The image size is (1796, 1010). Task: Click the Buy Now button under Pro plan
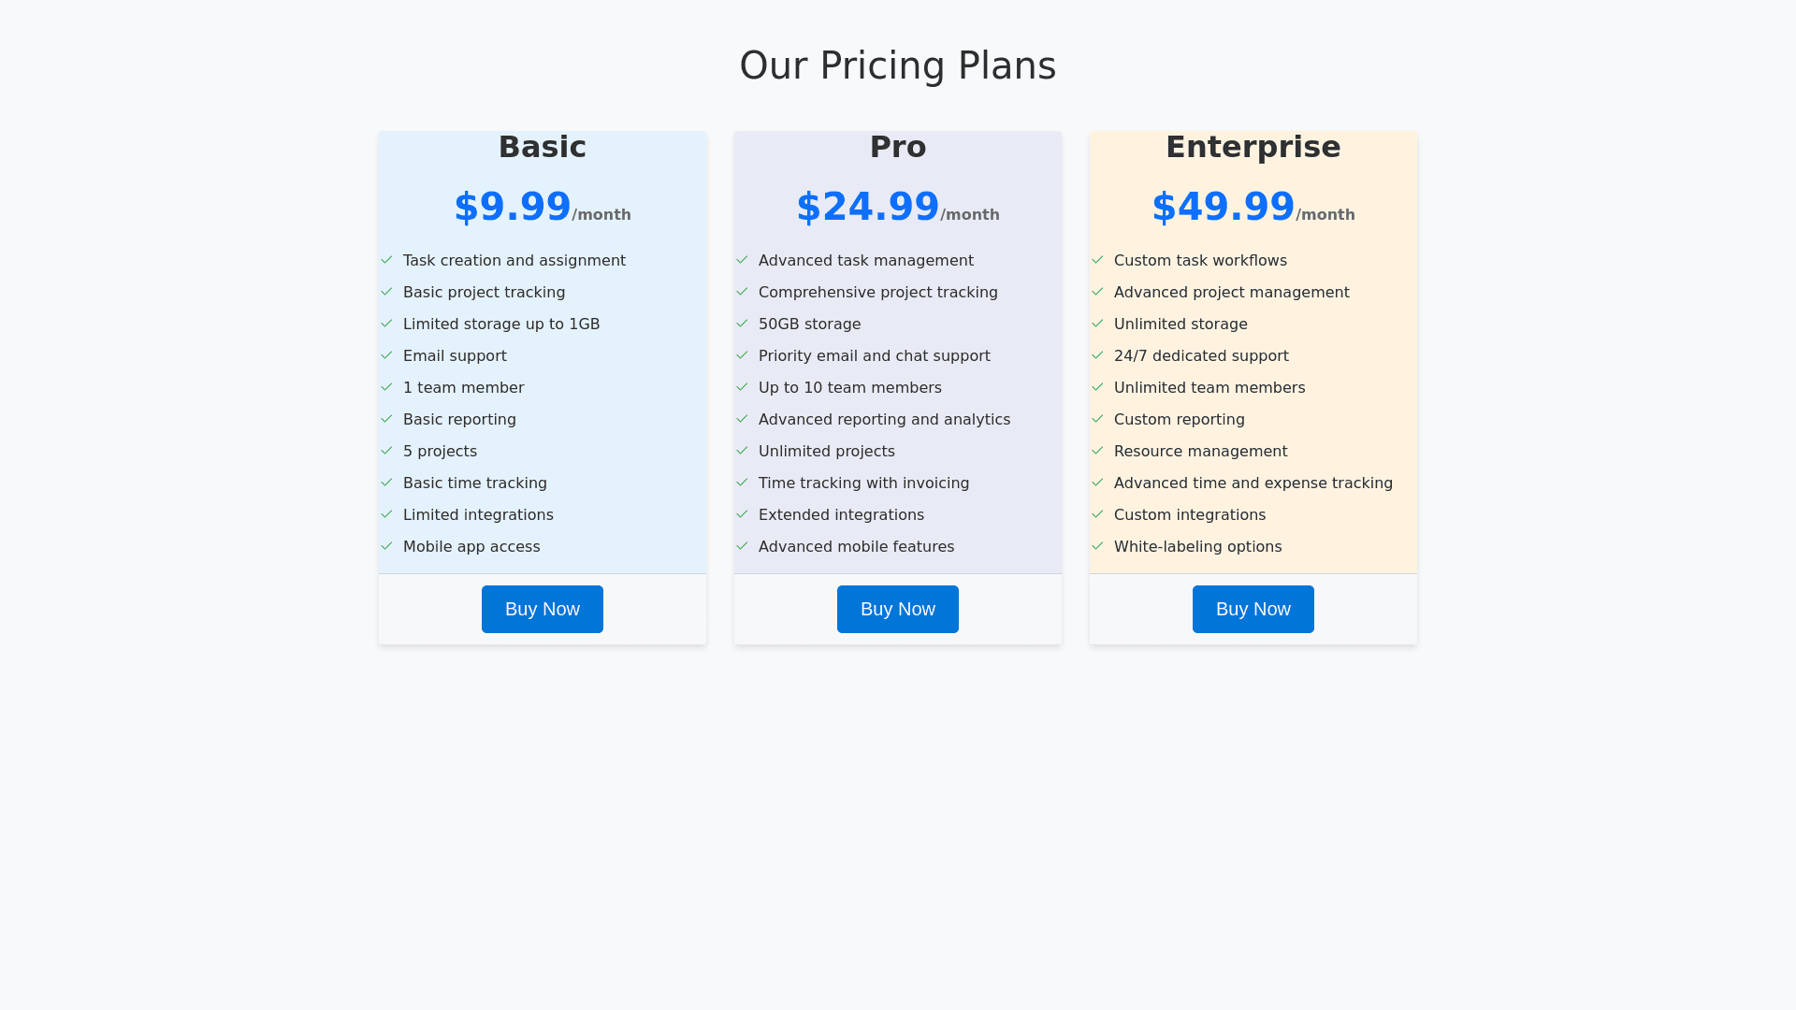tap(897, 609)
